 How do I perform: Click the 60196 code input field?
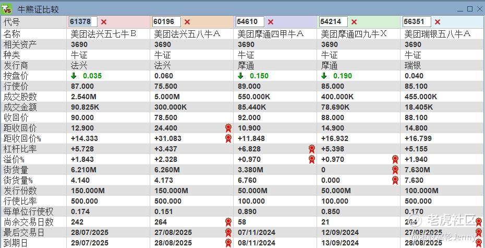[x=167, y=22]
